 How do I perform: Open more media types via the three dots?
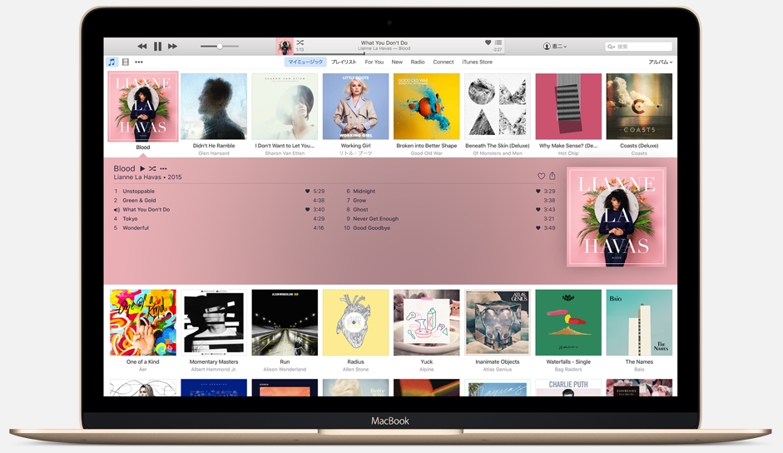tap(139, 62)
